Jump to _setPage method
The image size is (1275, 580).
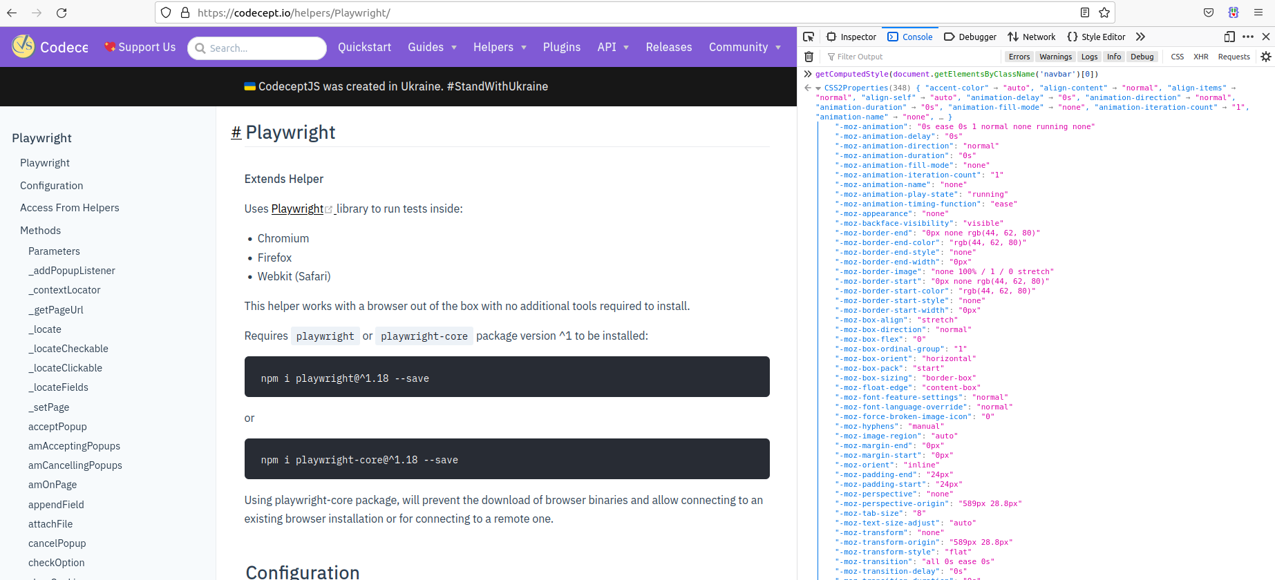tap(49, 407)
